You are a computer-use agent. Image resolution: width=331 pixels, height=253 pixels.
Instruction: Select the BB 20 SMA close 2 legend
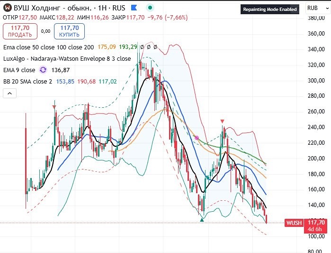click(x=27, y=82)
